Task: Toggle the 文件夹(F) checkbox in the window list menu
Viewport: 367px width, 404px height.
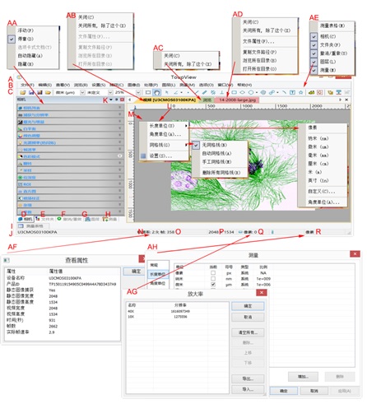Action: pyautogui.click(x=314, y=45)
